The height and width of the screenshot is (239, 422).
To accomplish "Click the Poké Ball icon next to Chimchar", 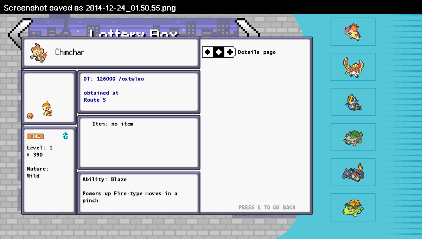I will point(30,116).
